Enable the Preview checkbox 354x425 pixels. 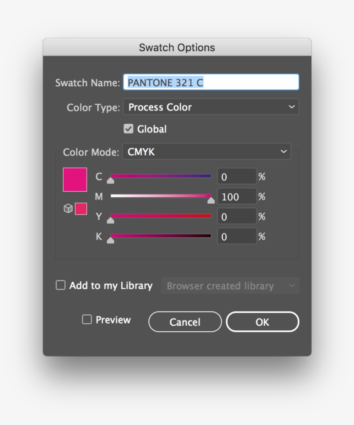[87, 320]
